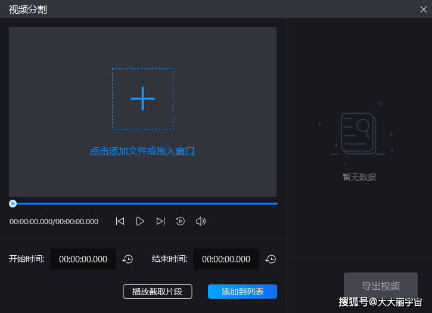
Task: Skip to the next frame
Action: (x=160, y=221)
